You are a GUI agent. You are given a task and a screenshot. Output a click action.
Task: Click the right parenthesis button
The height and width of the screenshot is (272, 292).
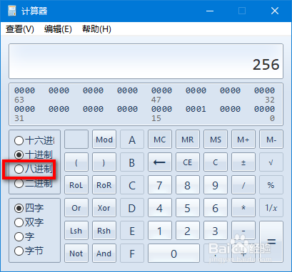point(104,162)
